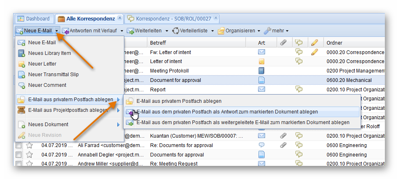Close the Korrespondenz - SOB/ROL/00027 tab

pos(216,18)
